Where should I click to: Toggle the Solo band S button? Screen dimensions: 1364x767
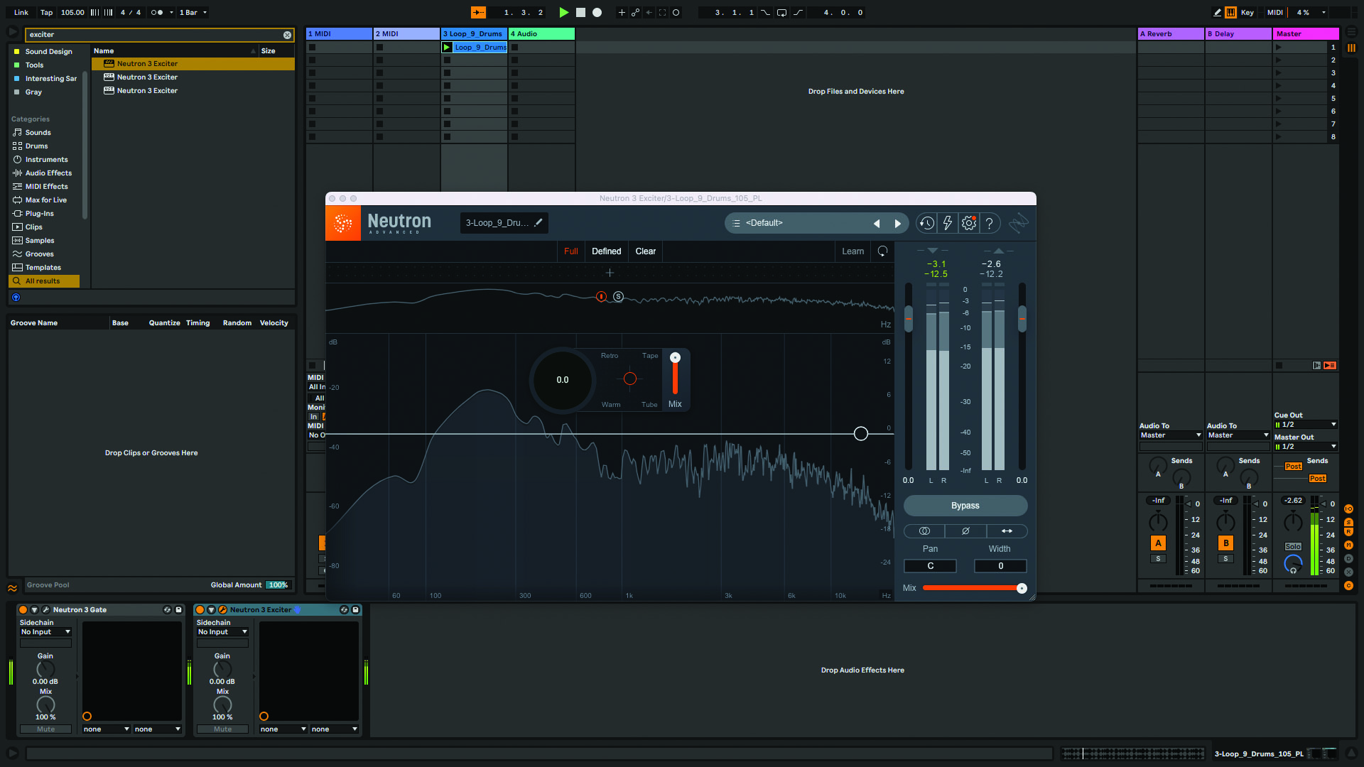(x=618, y=297)
